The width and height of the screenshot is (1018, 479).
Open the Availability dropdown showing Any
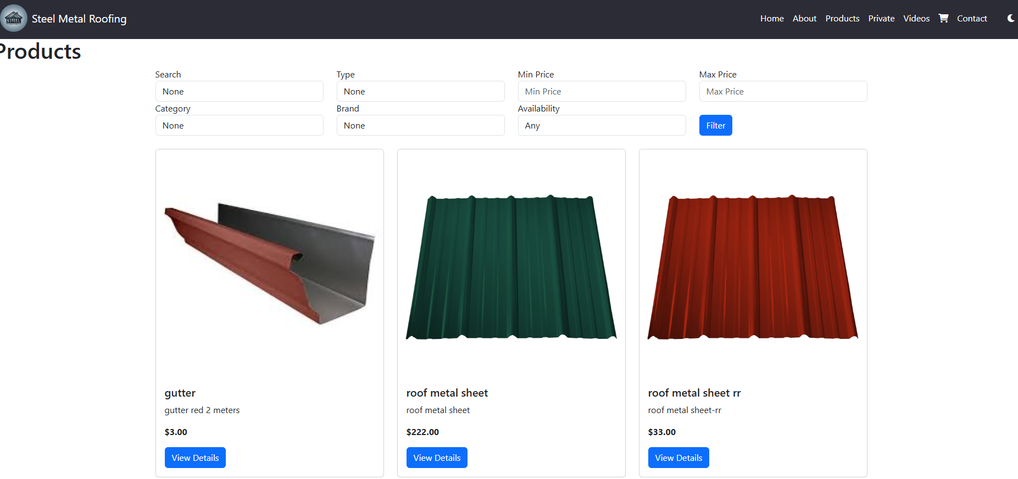coord(602,125)
